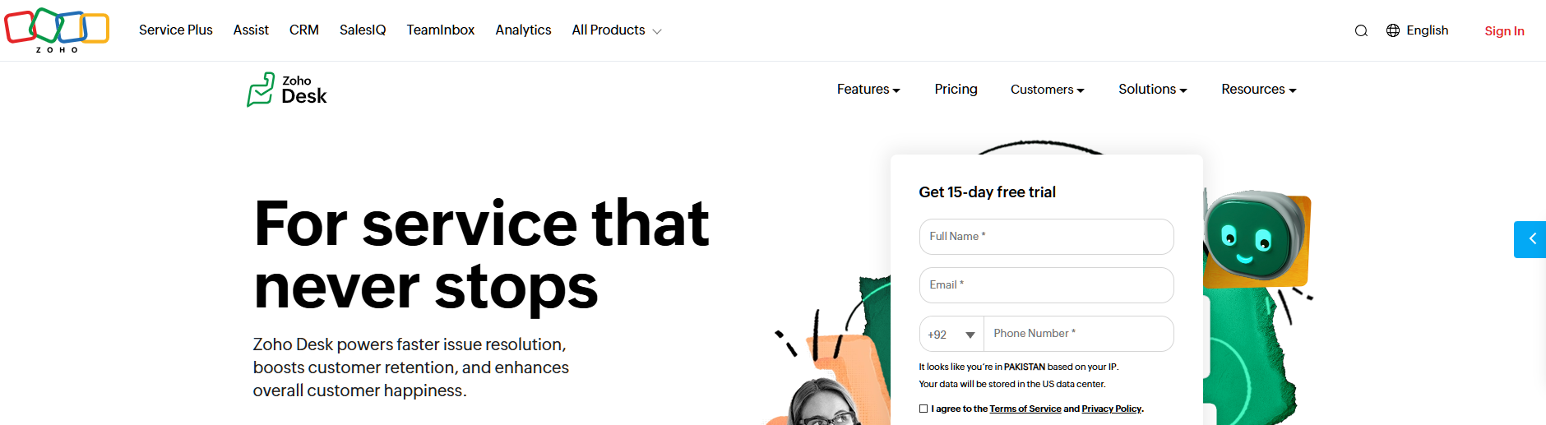This screenshot has width=1546, height=425.
Task: Click the Zoho logo icon
Action: (57, 30)
